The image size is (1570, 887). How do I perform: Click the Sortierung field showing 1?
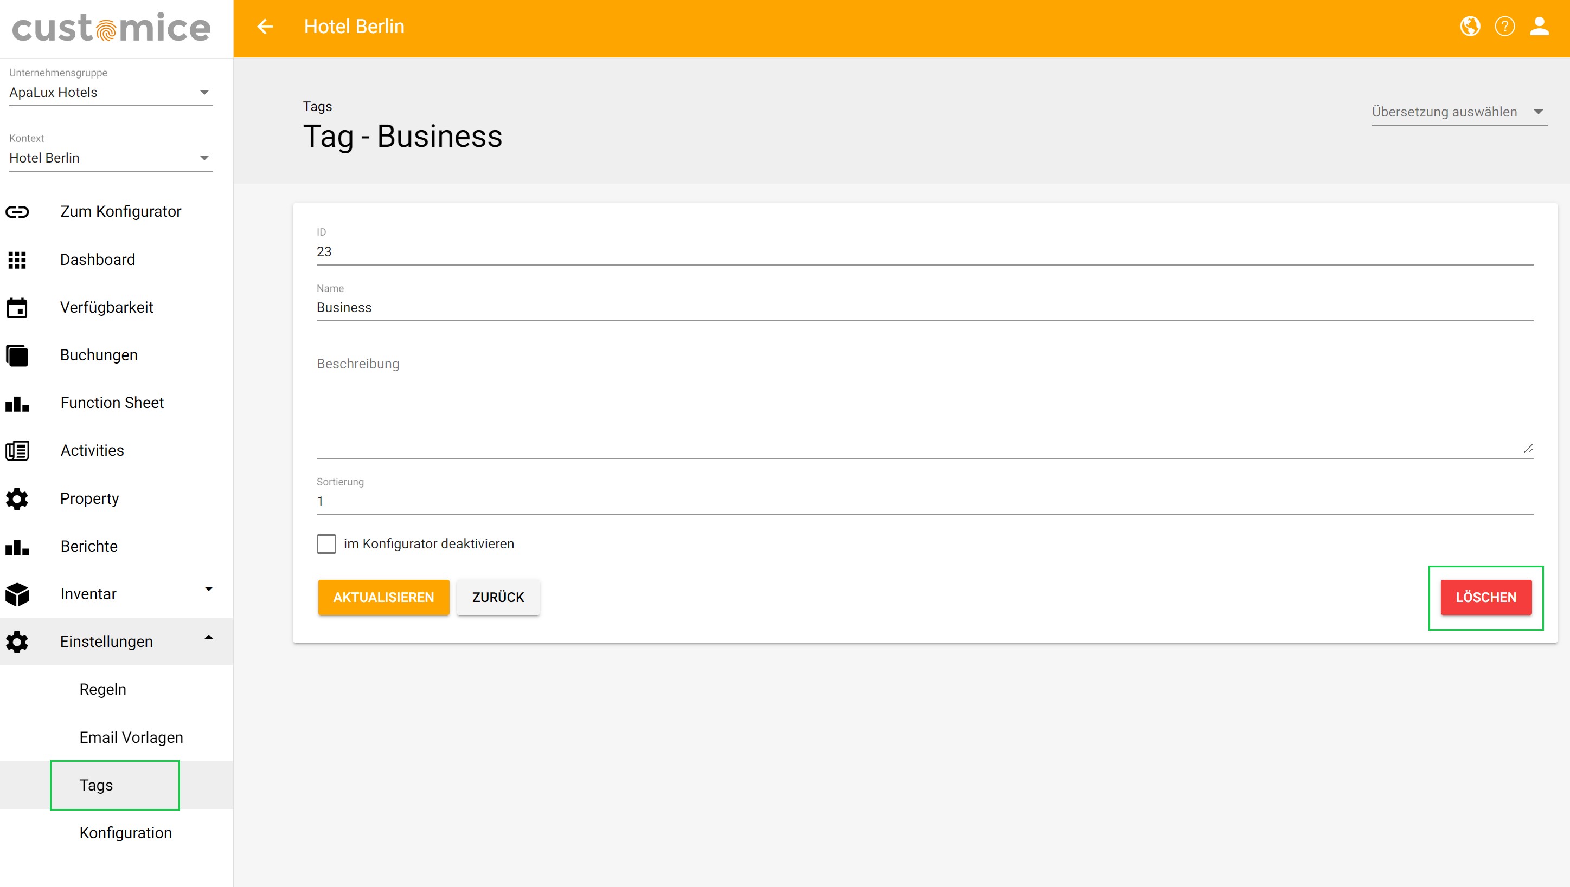[x=924, y=501]
